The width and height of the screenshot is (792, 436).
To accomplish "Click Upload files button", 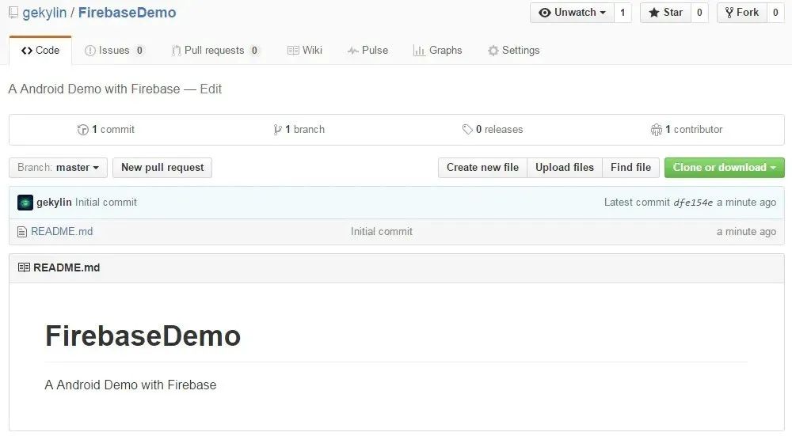I will click(x=565, y=168).
